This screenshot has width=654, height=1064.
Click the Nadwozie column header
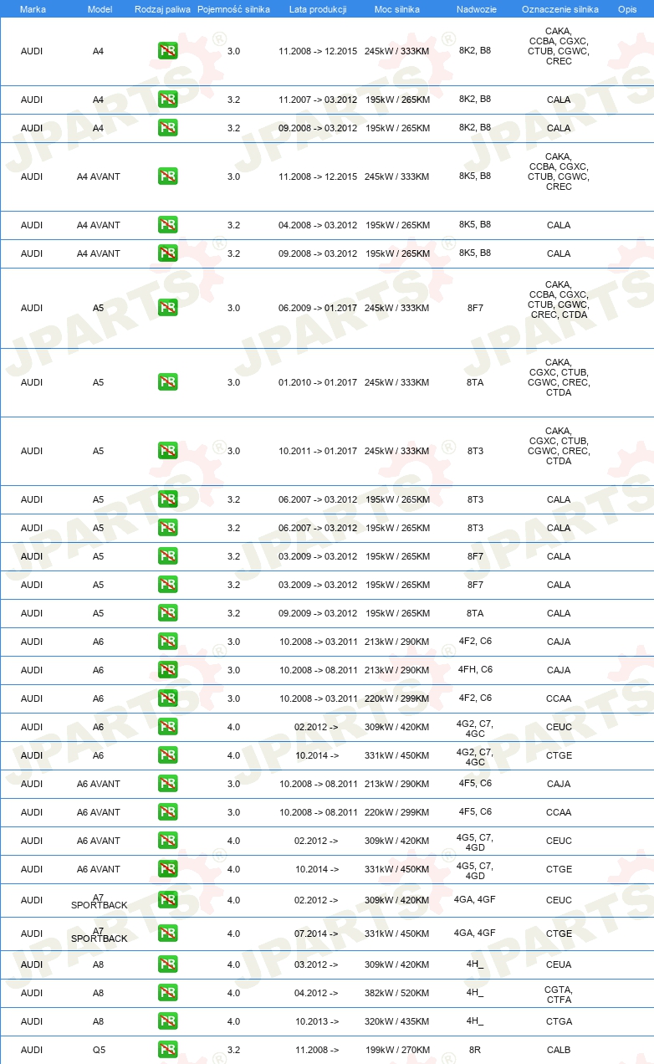click(x=475, y=8)
